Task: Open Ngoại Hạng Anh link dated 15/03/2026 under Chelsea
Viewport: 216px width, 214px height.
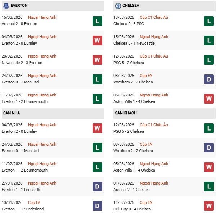Action: point(154,37)
